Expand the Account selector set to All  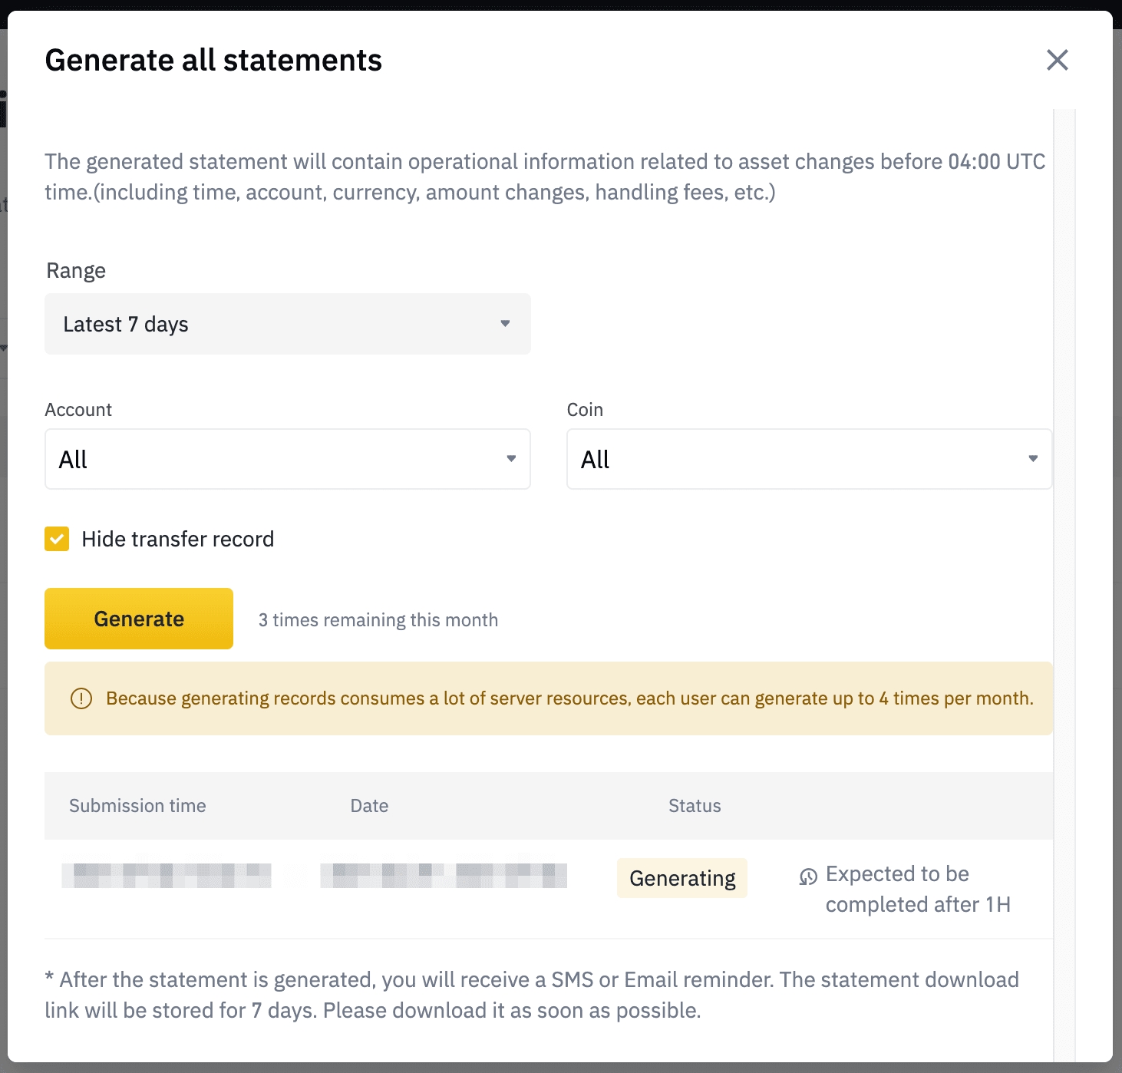tap(287, 459)
